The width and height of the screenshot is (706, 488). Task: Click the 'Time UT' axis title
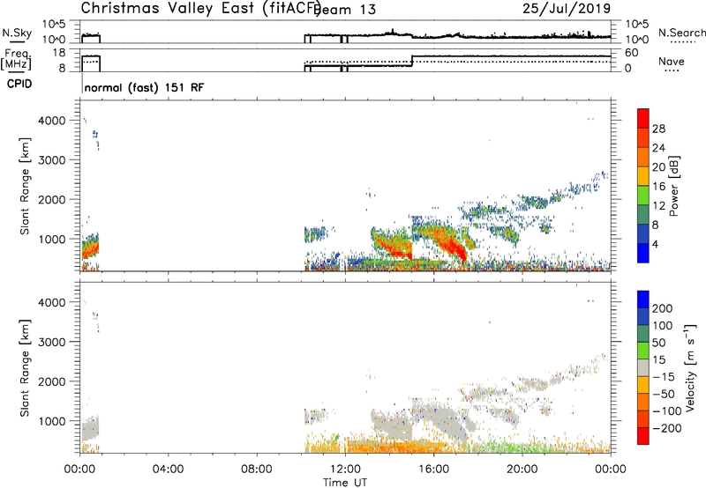[345, 483]
